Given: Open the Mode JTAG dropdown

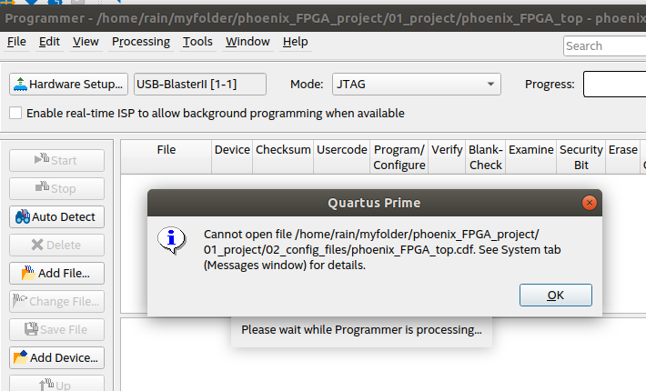Looking at the screenshot, I should click(417, 85).
